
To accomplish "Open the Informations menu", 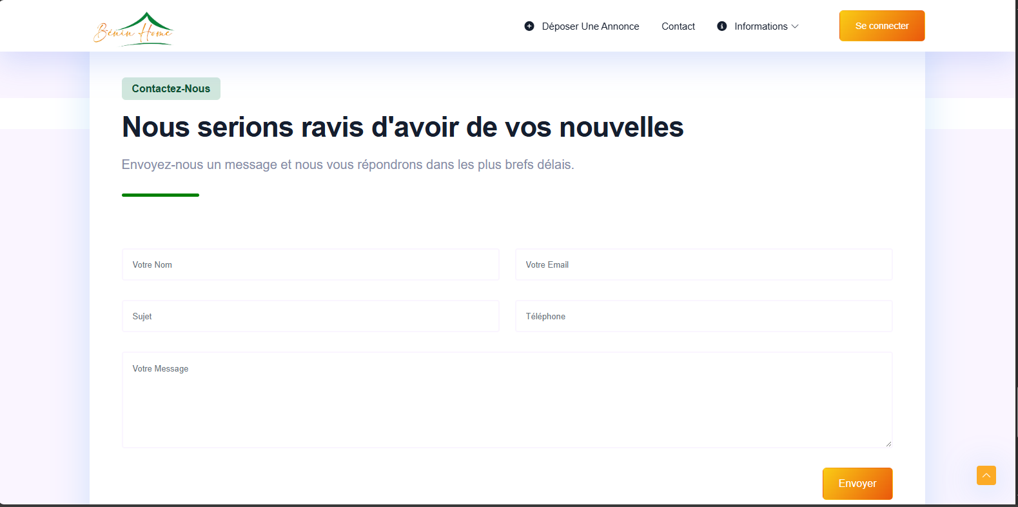I will (x=761, y=26).
